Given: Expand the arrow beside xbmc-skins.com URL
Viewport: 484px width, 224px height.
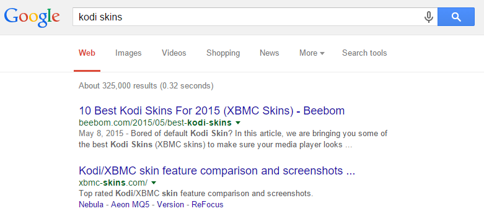Looking at the screenshot, I should coord(154,183).
